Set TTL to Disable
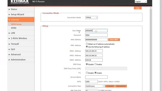 click(x=87, y=73)
